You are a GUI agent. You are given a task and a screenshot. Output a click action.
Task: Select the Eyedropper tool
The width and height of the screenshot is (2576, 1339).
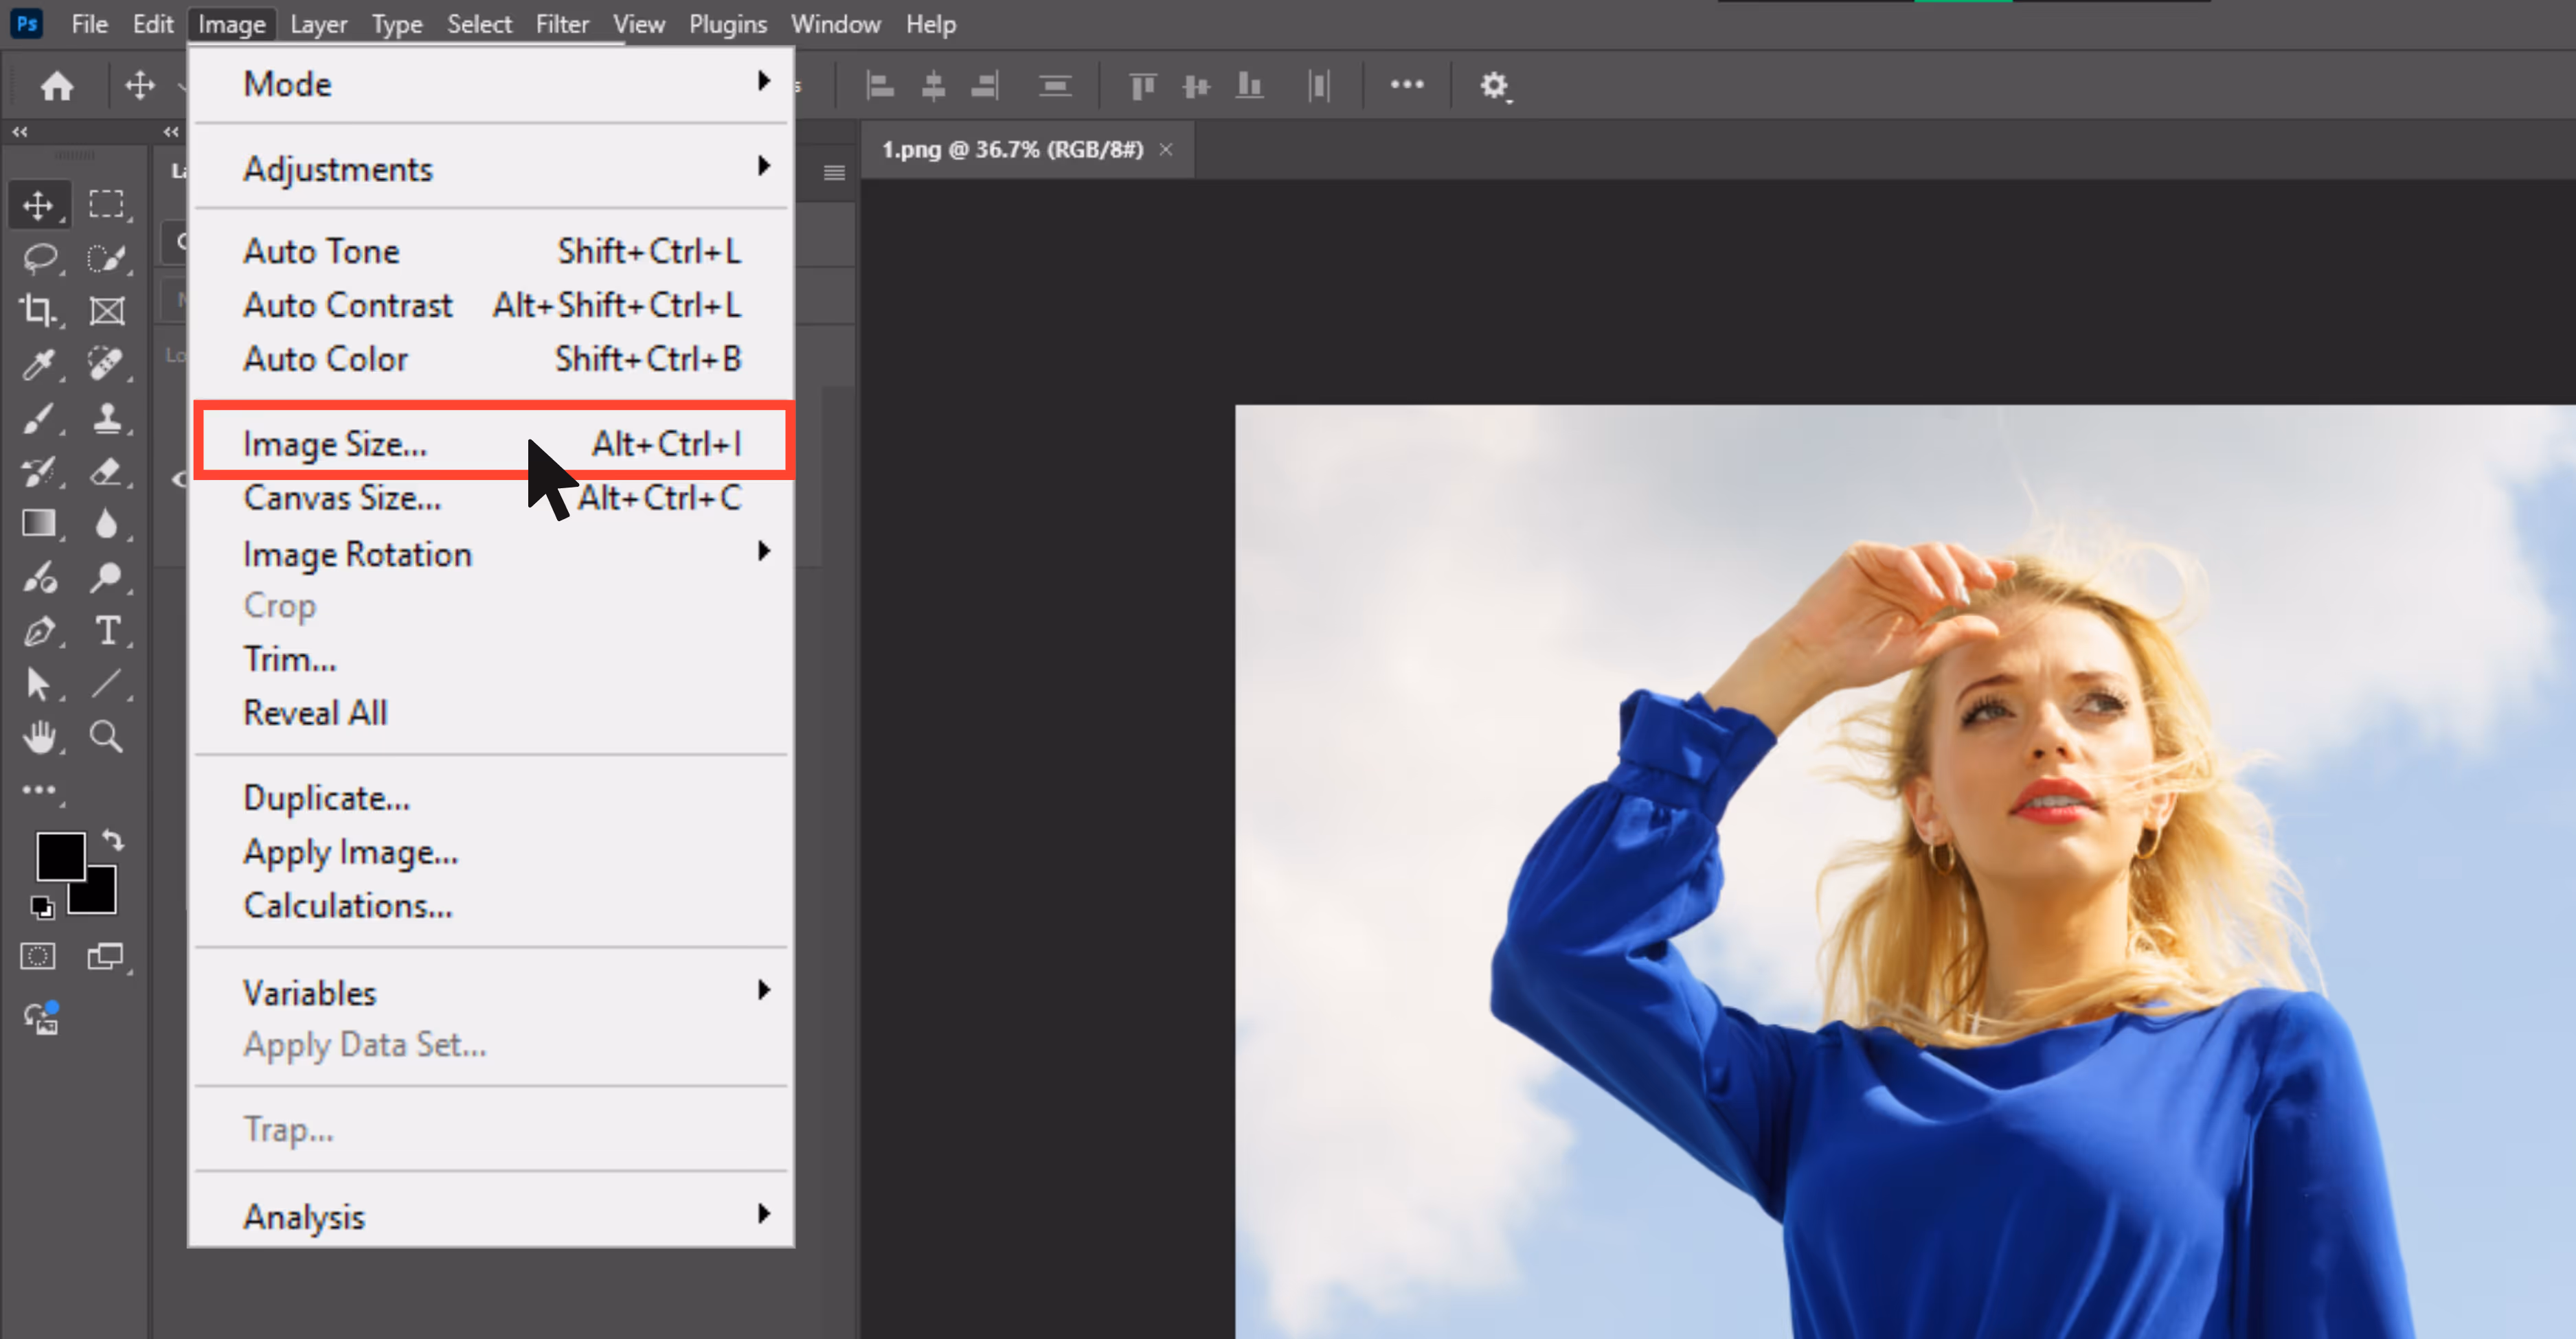[39, 364]
